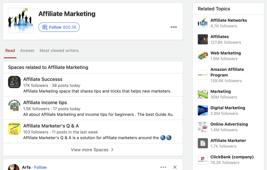Click the Digital Marketing http icon
Screen dimensions: 267x170
[x=203, y=110]
